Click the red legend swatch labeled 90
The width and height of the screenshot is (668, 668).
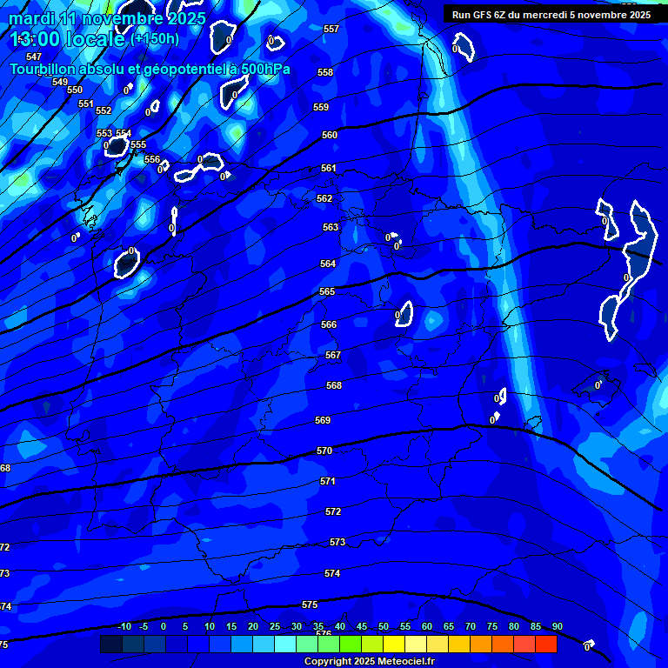click(x=546, y=645)
